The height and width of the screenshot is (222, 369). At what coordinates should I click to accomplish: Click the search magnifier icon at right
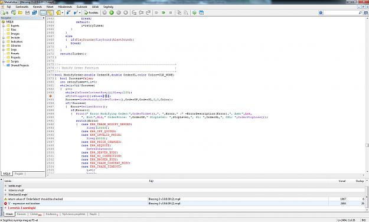[x=360, y=13]
